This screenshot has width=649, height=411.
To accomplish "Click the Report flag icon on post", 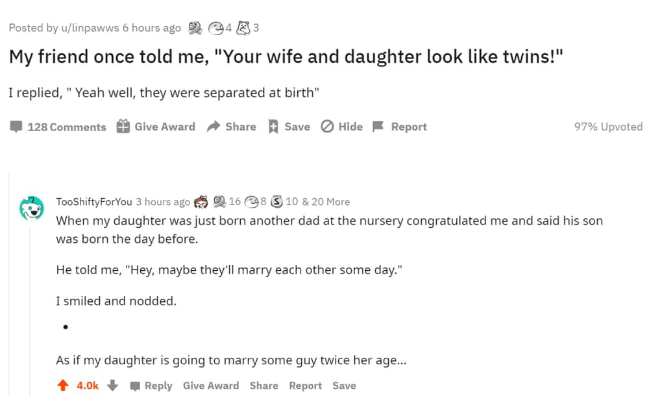I will tap(378, 126).
